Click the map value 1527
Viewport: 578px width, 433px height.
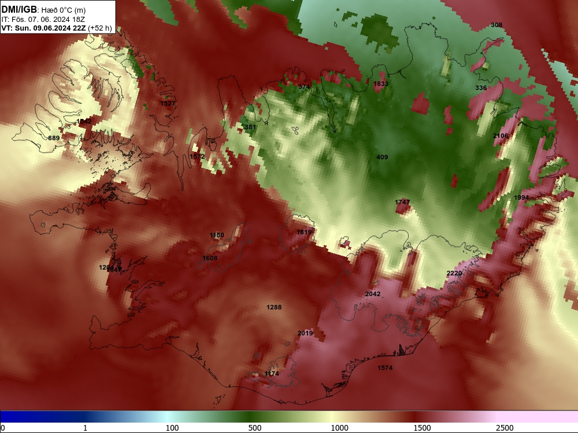pos(168,103)
